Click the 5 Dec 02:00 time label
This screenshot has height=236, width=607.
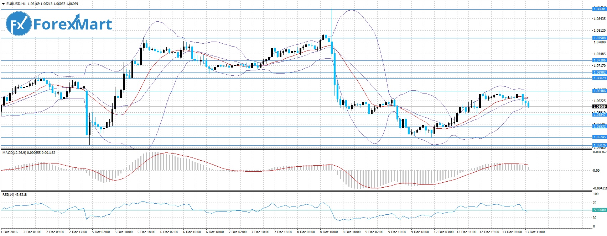click(x=101, y=232)
